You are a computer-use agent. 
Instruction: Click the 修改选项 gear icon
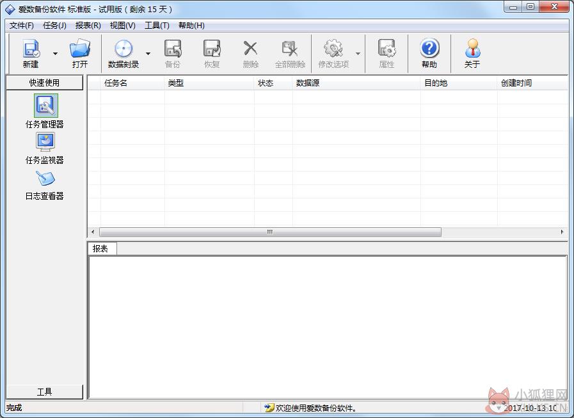(333, 48)
